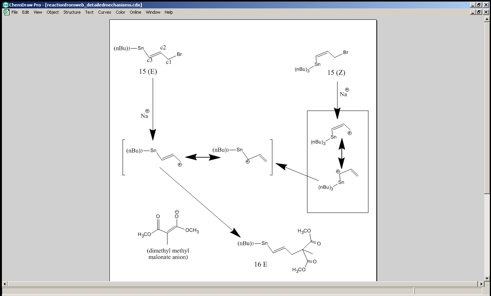
Task: Select the horizontal resonance arrow between bracketed cations
Action: pyautogui.click(x=203, y=157)
